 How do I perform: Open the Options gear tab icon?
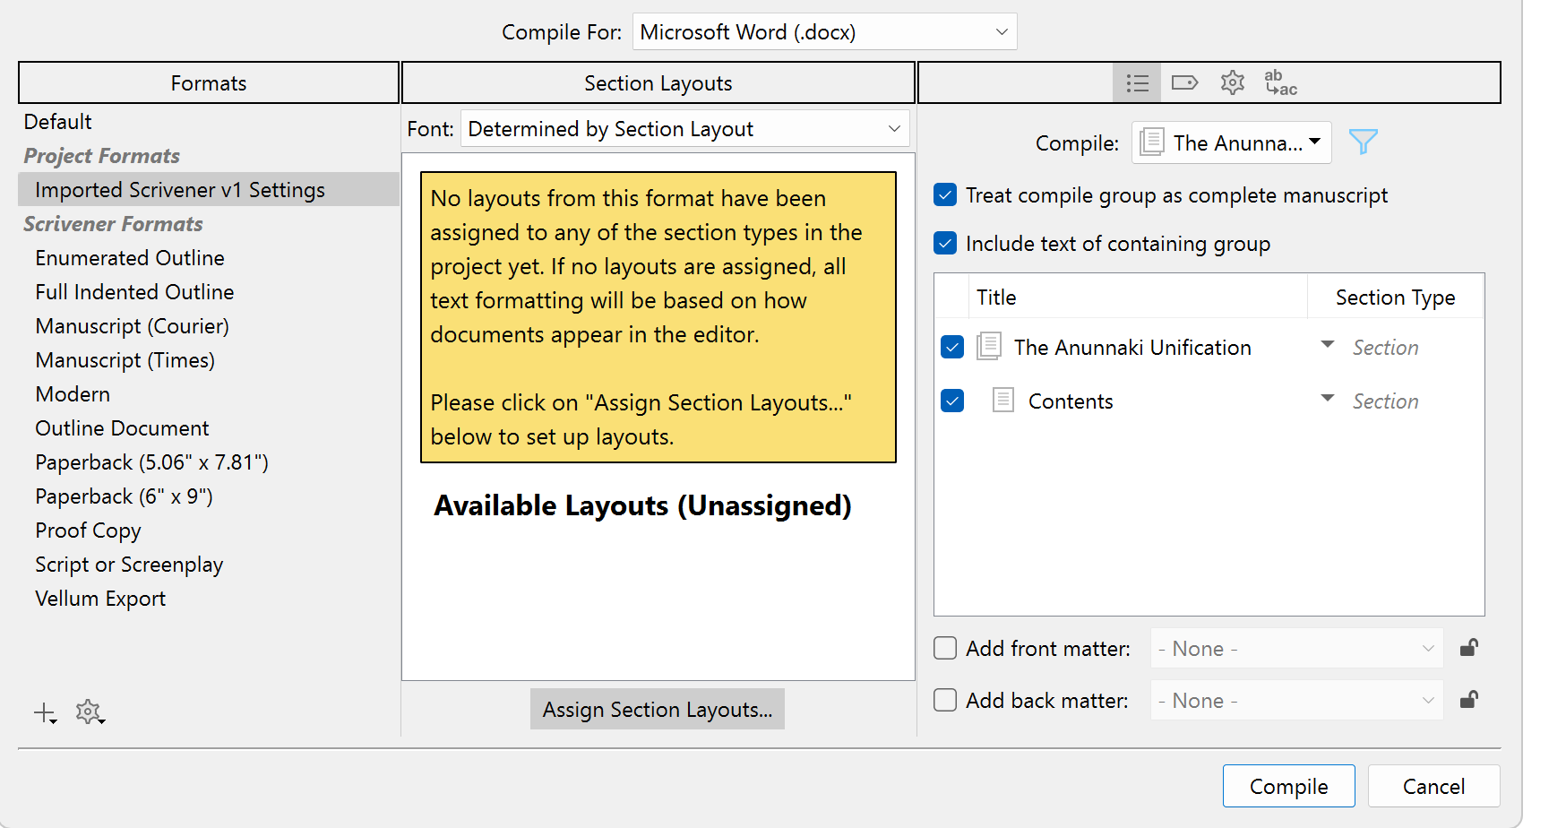(x=1233, y=83)
